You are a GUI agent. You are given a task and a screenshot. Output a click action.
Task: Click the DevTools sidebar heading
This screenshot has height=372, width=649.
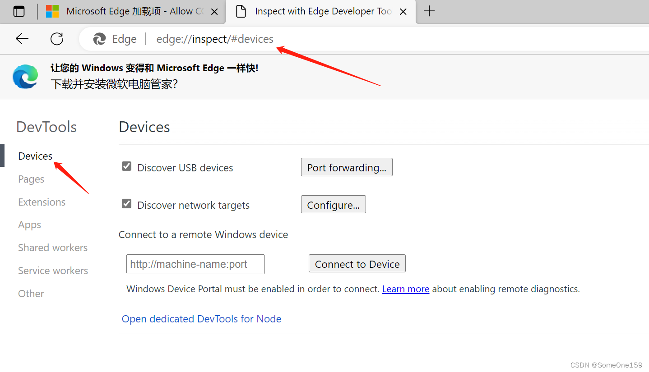point(46,127)
